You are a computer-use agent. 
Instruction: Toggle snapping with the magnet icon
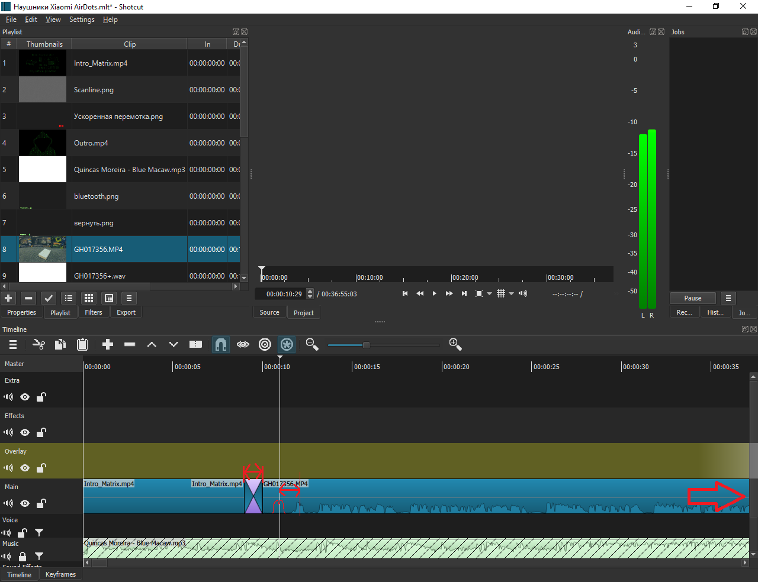coord(221,344)
